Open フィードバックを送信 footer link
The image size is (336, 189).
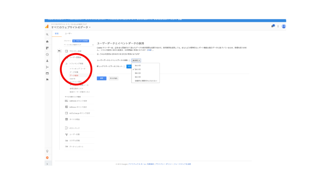tap(182, 164)
